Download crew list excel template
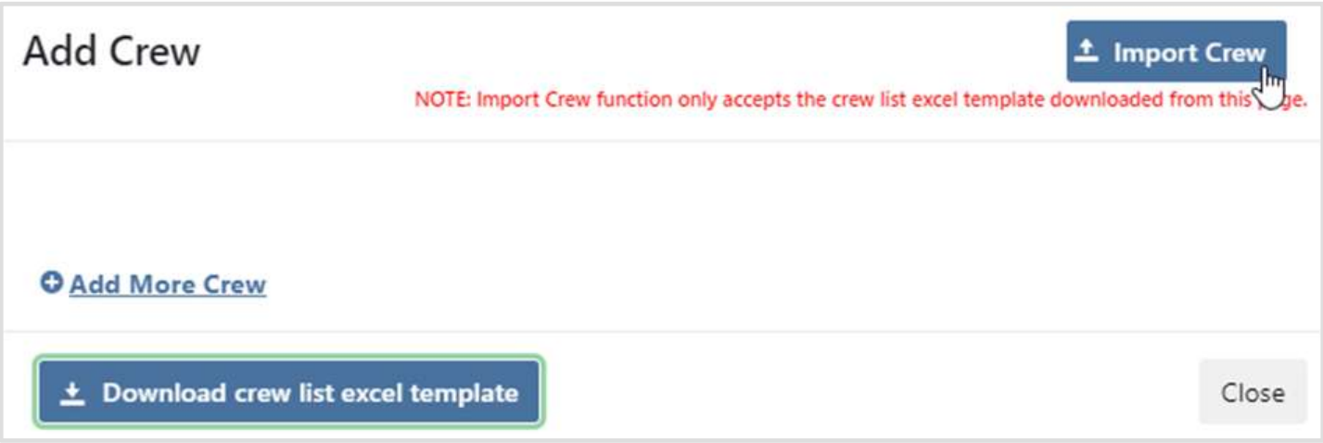1323x443 pixels. pyautogui.click(x=288, y=393)
